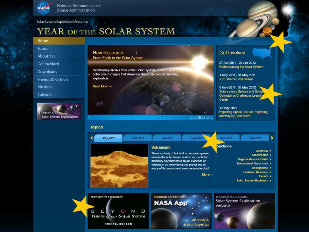Open the Missions menu item
The width and height of the screenshot is (309, 232).
[x=59, y=87]
